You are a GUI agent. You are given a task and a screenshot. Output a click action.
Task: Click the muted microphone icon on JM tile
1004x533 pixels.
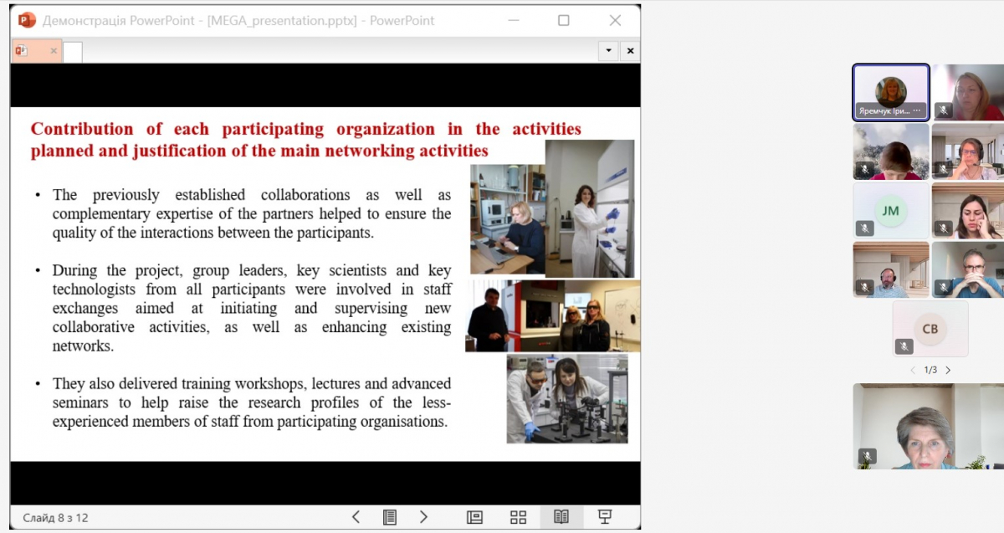click(865, 228)
